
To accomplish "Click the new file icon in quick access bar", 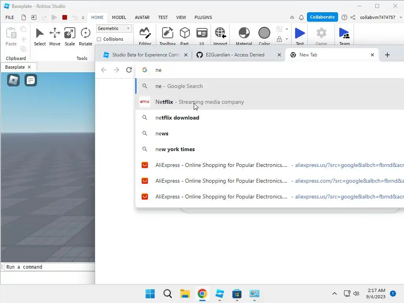I will coord(23,17).
